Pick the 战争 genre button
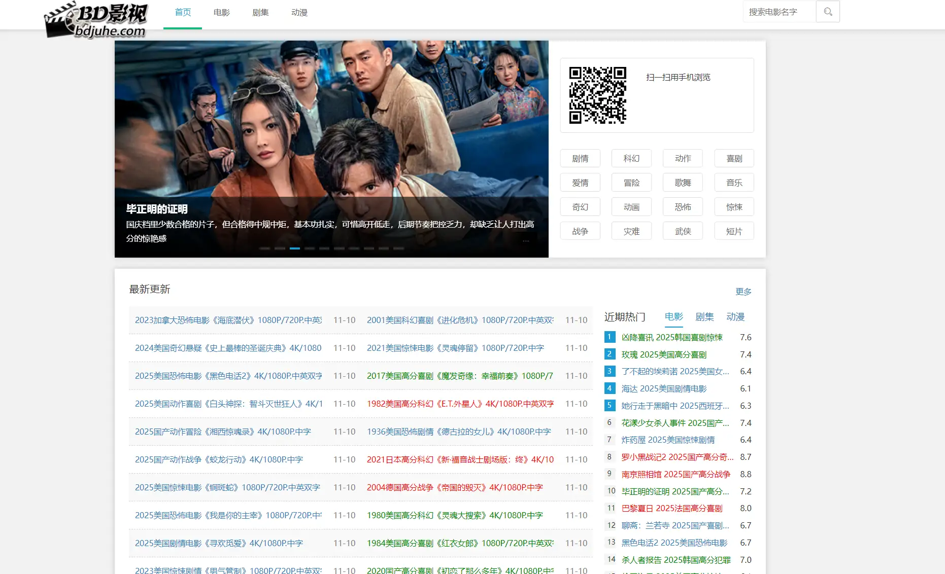 pos(580,232)
